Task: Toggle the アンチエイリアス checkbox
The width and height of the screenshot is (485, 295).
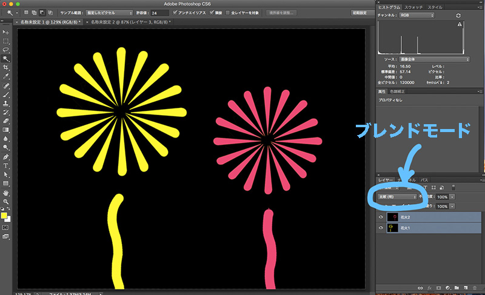Action: pyautogui.click(x=175, y=13)
